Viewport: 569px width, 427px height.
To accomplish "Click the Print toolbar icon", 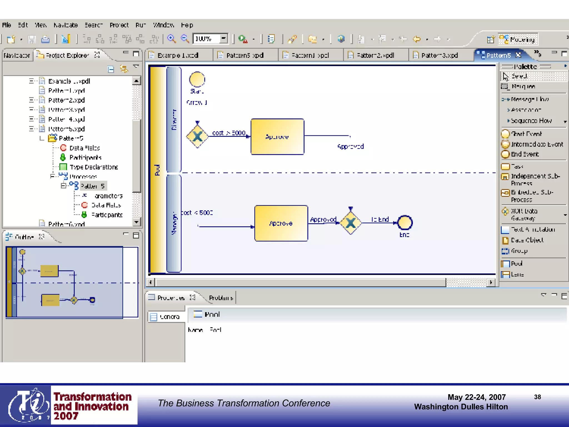I will point(45,39).
